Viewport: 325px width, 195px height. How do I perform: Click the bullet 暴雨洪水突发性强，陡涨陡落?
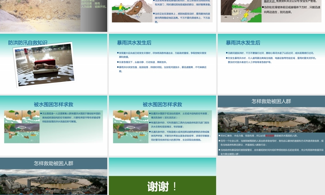point(162,69)
